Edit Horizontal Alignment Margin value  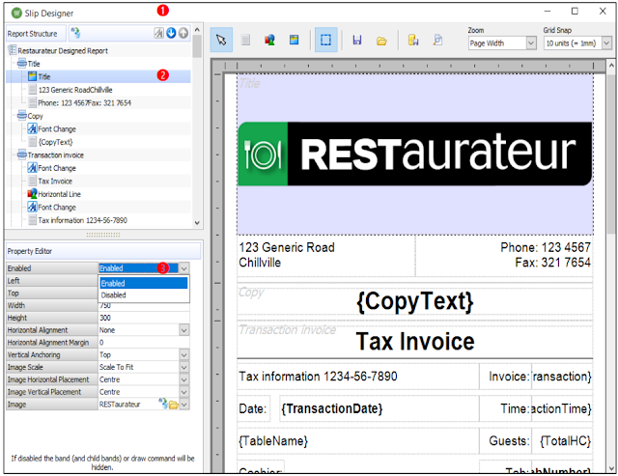coord(144,343)
